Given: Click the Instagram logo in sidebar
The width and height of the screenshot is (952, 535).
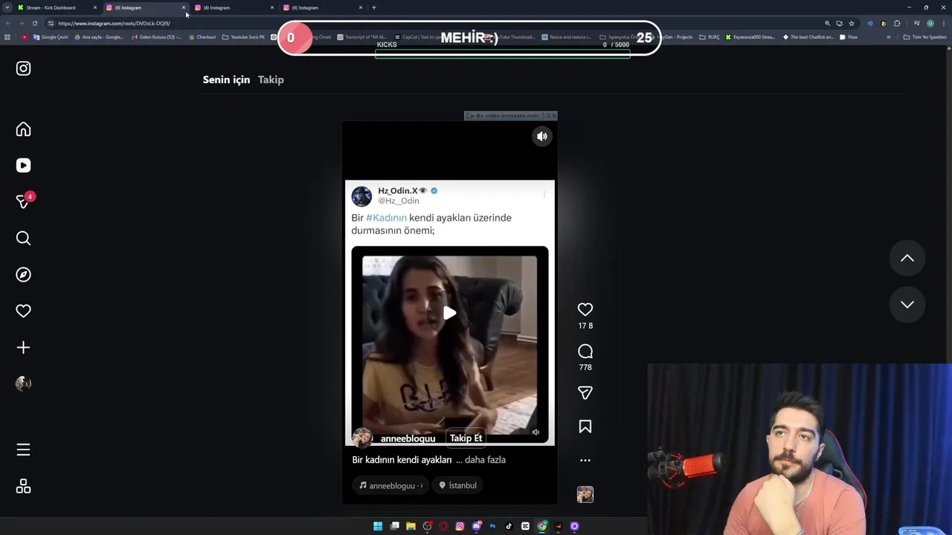Looking at the screenshot, I should click(x=23, y=68).
